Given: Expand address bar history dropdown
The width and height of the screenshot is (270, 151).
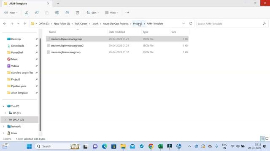Looking at the screenshot, I should tap(184, 23).
